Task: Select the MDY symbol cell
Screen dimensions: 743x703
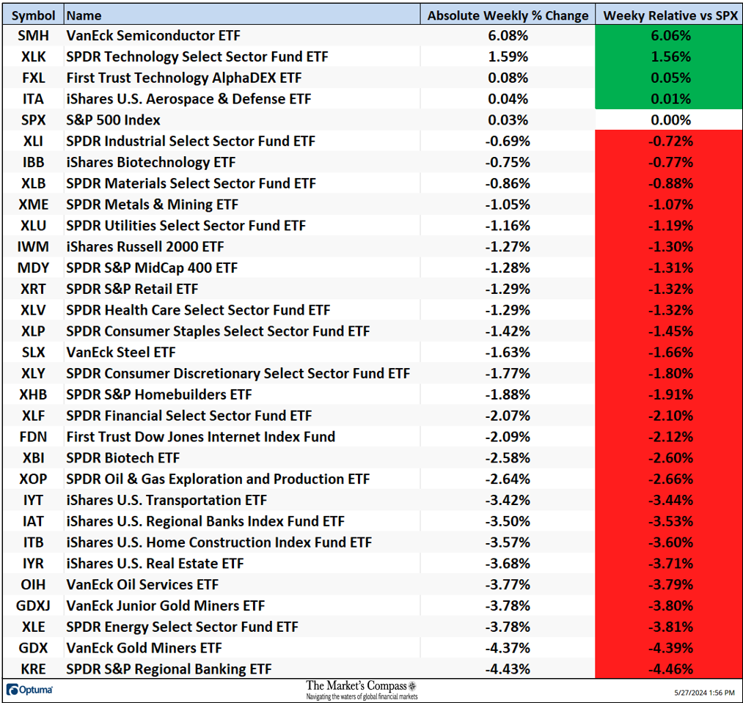Action: tap(33, 268)
